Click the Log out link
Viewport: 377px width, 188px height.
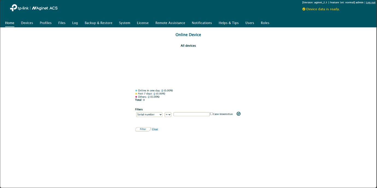pyautogui.click(x=370, y=2)
